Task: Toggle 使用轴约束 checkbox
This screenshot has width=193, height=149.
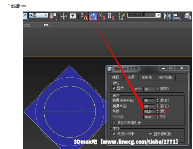Action: pyautogui.click(x=114, y=134)
